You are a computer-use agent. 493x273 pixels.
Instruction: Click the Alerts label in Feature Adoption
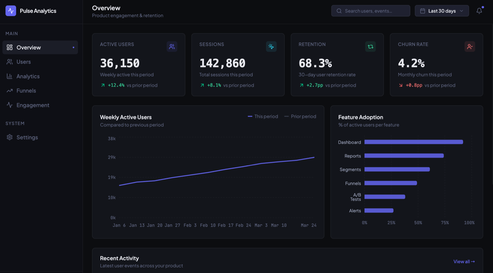click(355, 211)
